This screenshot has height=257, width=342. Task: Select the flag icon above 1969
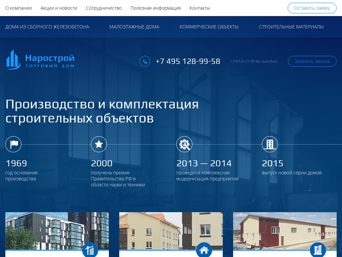tap(13, 144)
